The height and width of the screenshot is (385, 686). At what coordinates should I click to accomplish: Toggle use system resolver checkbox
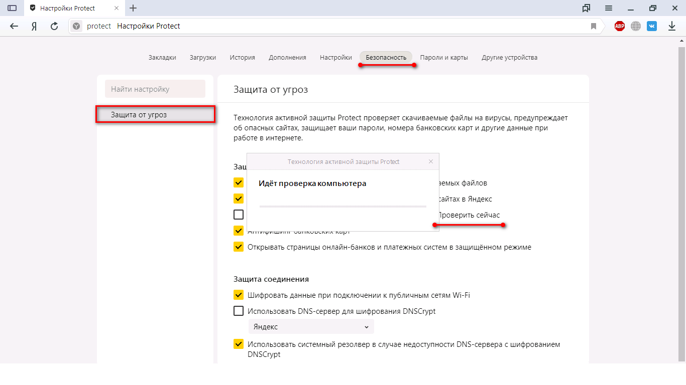239,344
